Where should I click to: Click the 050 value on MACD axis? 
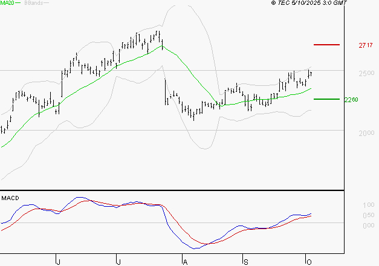[x=368, y=216]
